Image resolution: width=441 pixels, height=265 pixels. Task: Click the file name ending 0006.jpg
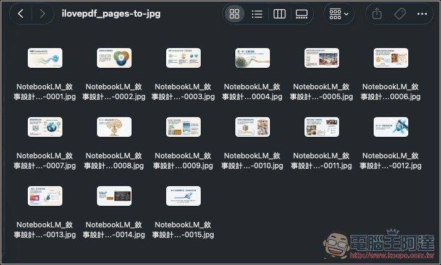(x=390, y=92)
